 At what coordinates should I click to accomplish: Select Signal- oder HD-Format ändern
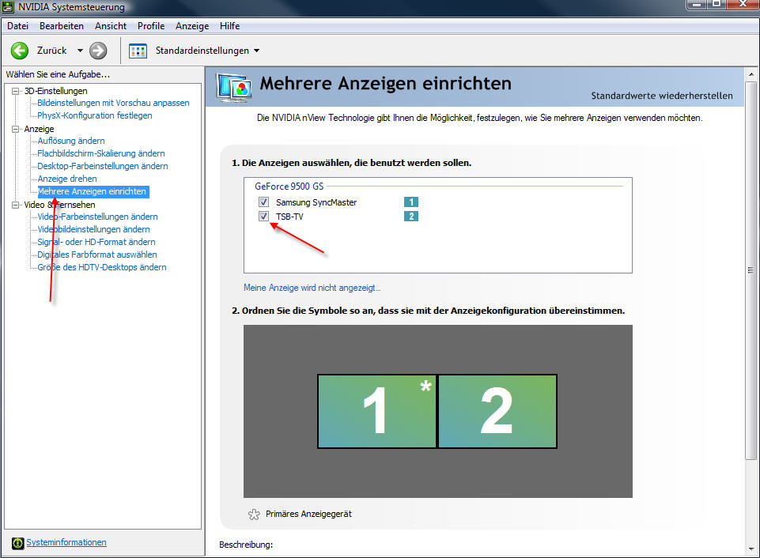(96, 242)
